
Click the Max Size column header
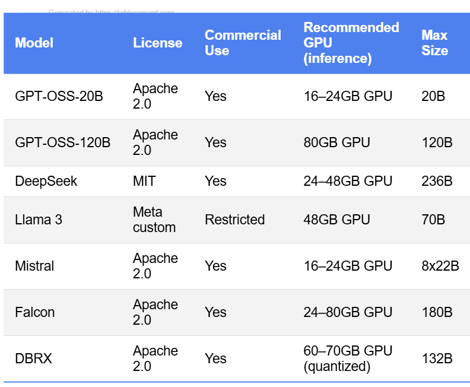point(434,43)
